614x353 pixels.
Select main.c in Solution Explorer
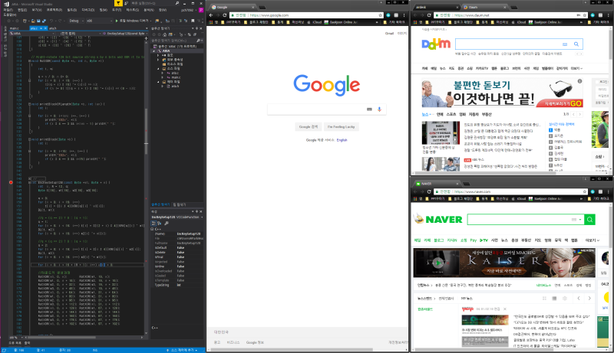point(176,77)
